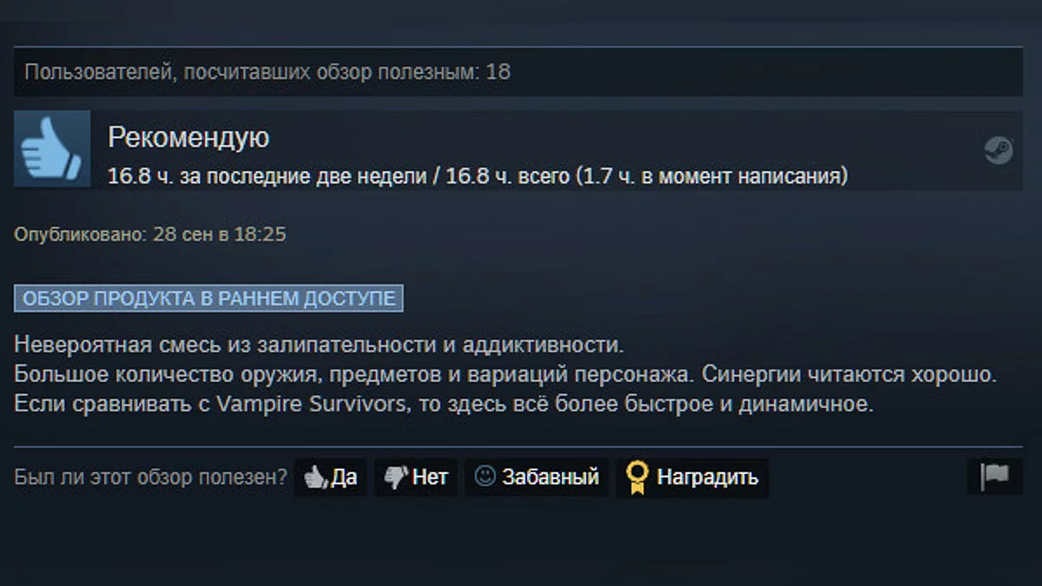
Task: Click the hours played line under Рекомендую
Action: point(478,176)
